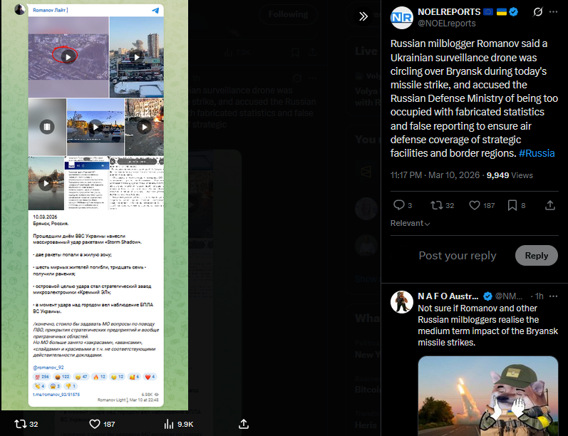
Task: Click the 122 reaction in Telegram screenshot
Action: pos(62,377)
